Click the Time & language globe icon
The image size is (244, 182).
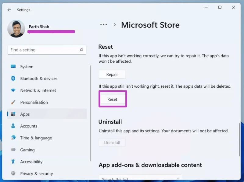[13, 138]
